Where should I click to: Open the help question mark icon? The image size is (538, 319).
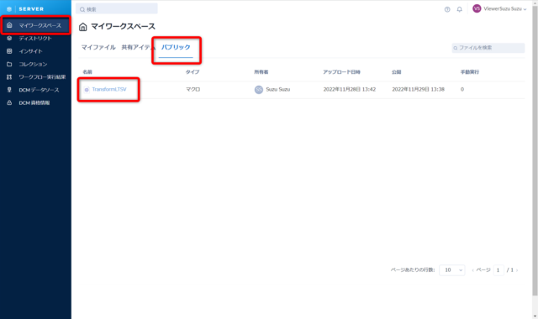(x=447, y=9)
